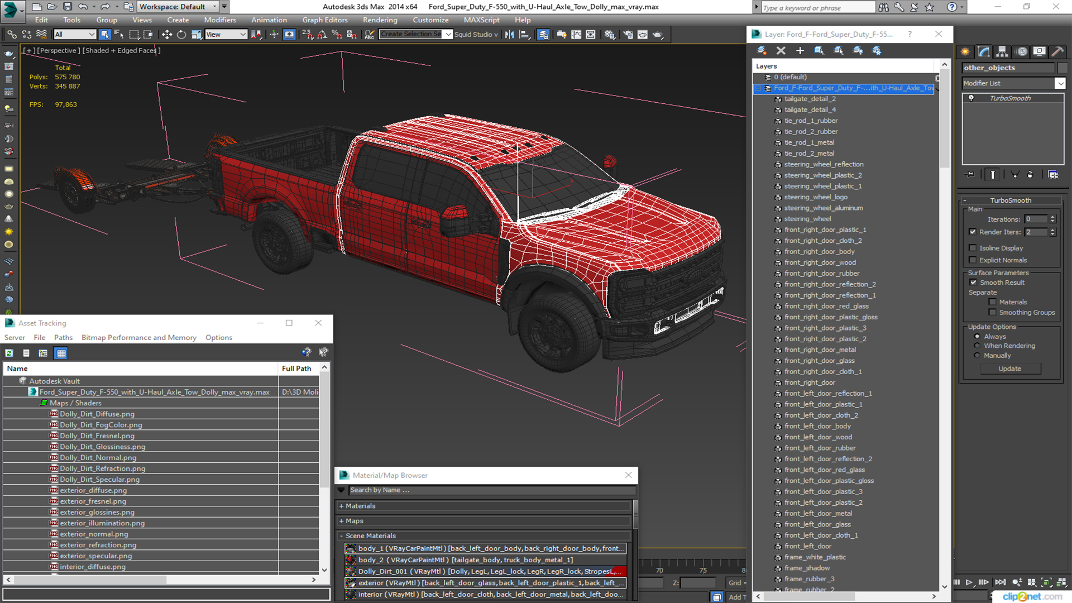
Task: Enable Separate by Materials checkbox
Action: click(x=992, y=302)
